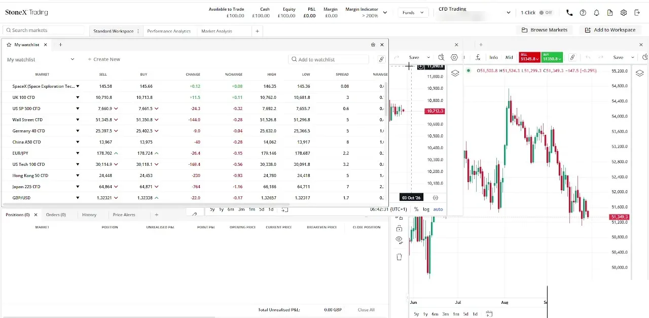This screenshot has height=318, width=649.
Task: Toggle the 1-Click trading switch
Action: coord(546,13)
